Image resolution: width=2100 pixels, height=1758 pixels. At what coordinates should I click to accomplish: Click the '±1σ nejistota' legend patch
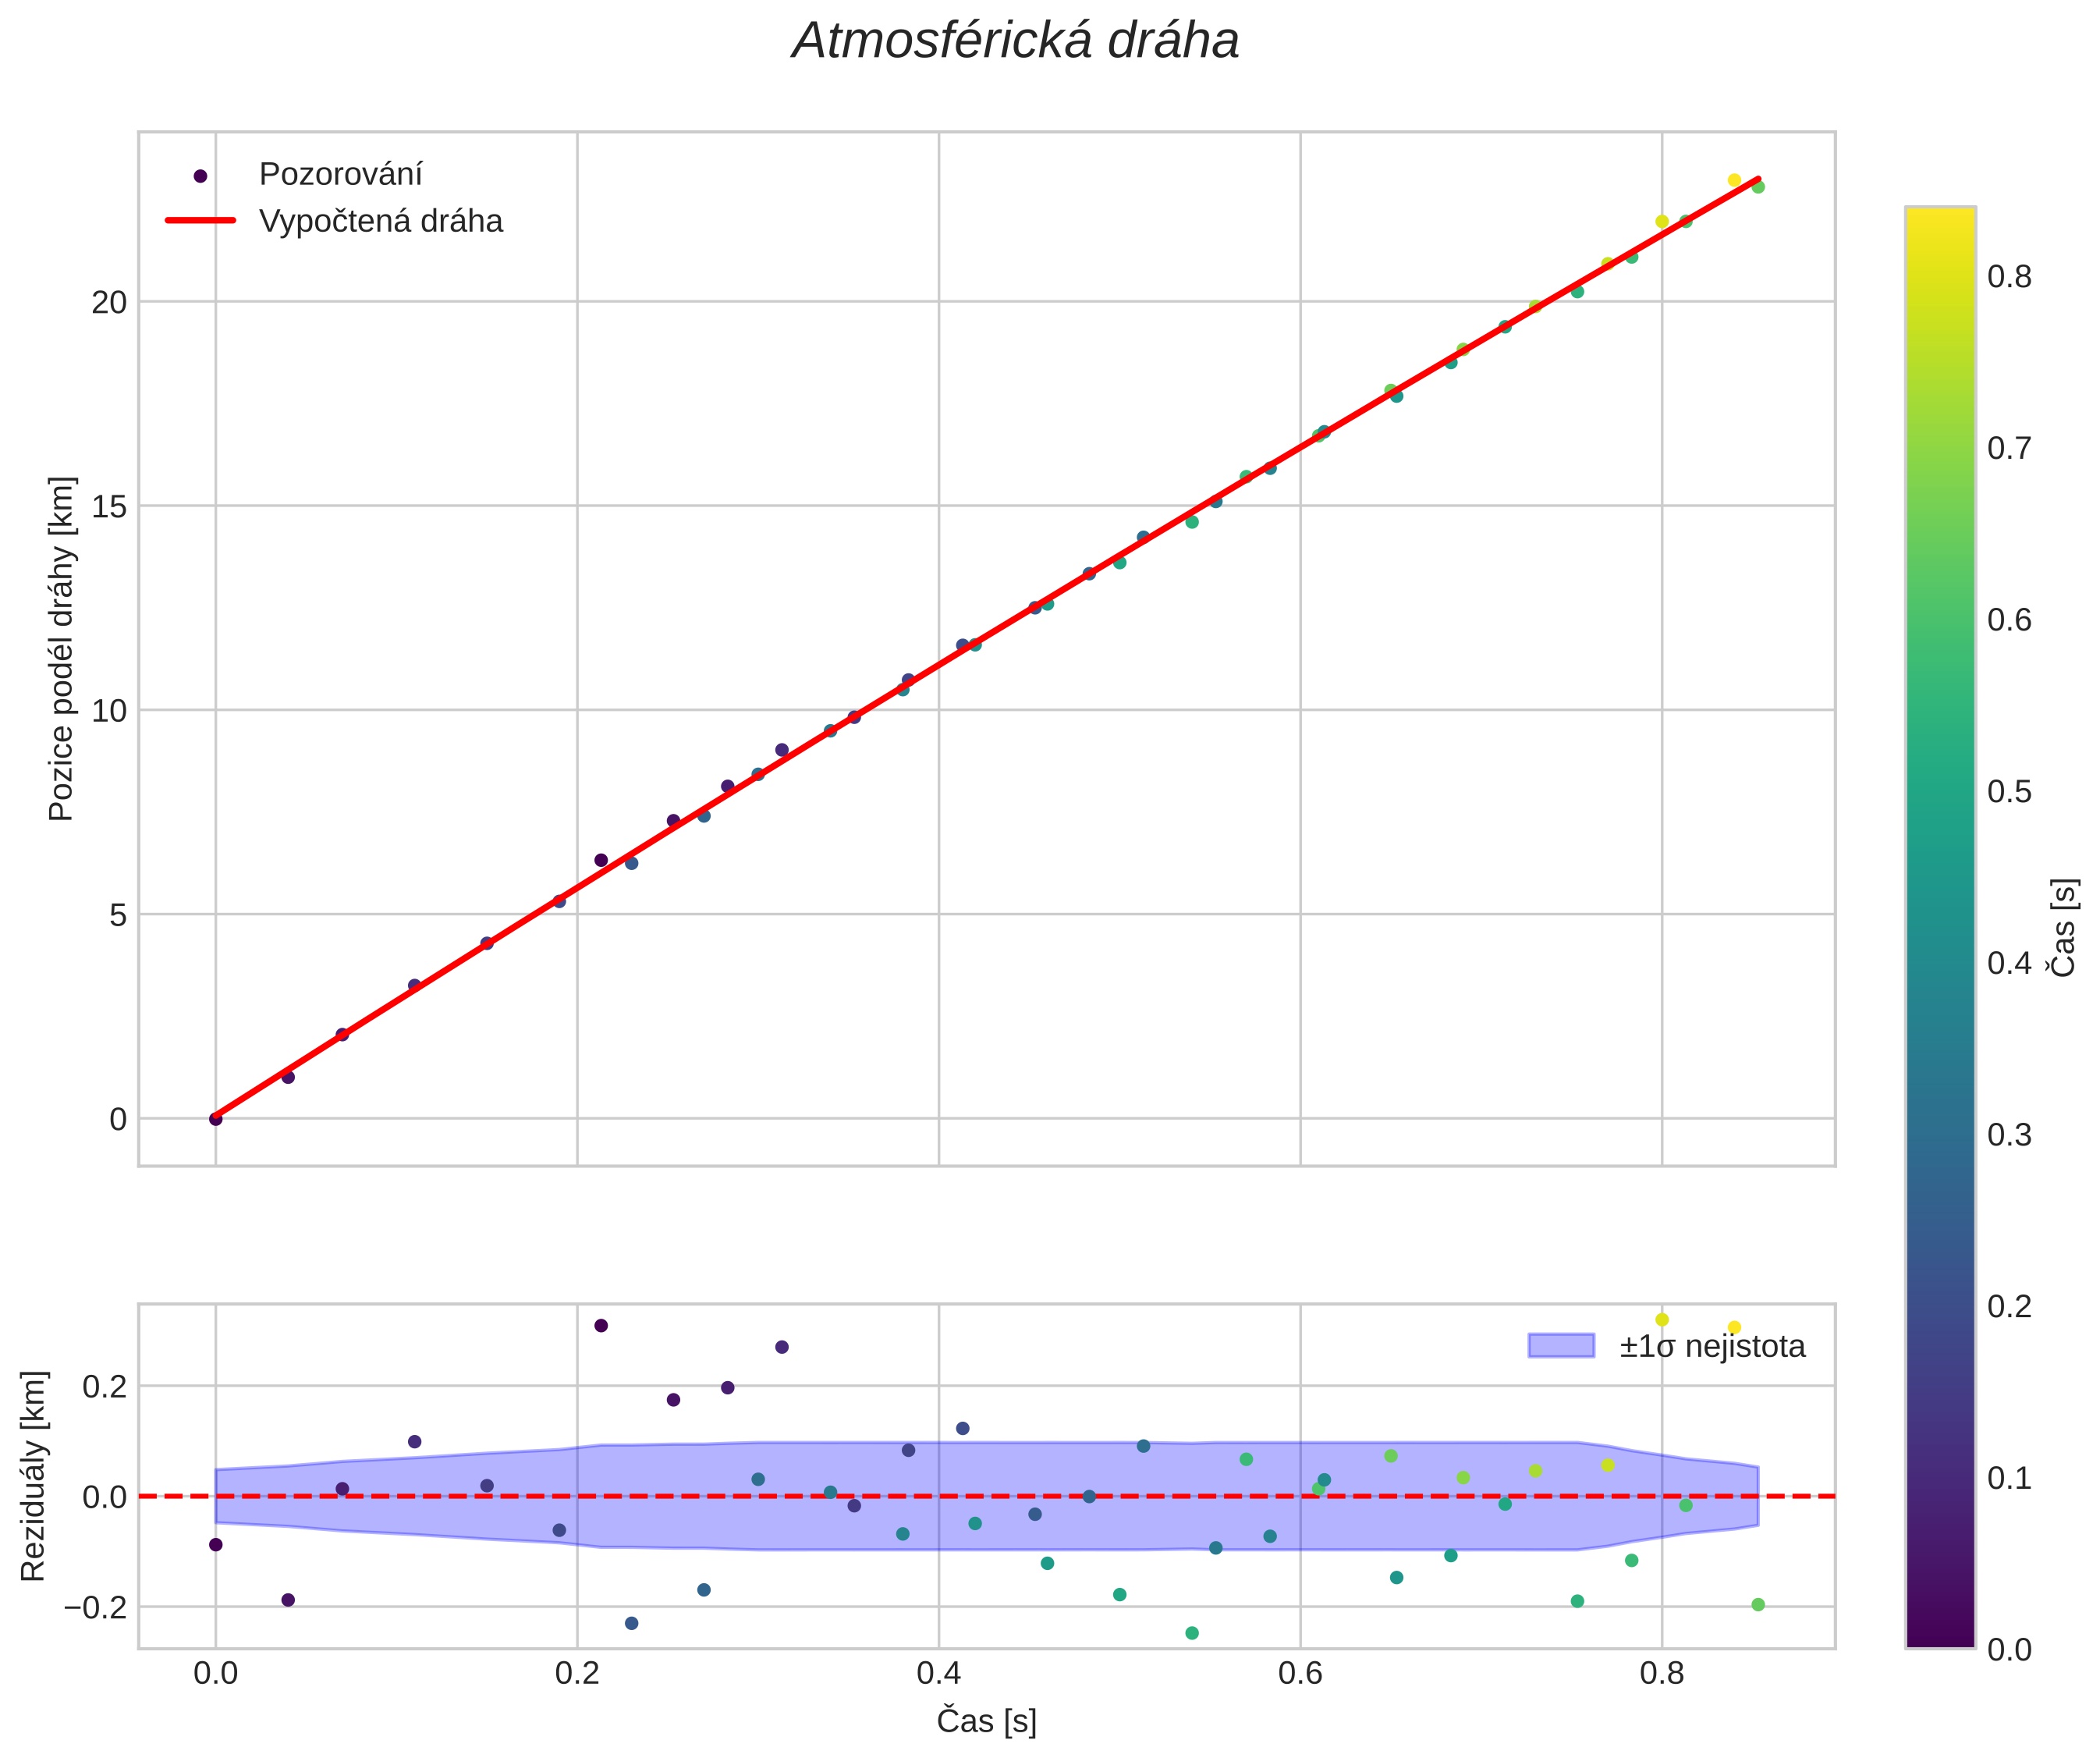click(x=1560, y=1346)
